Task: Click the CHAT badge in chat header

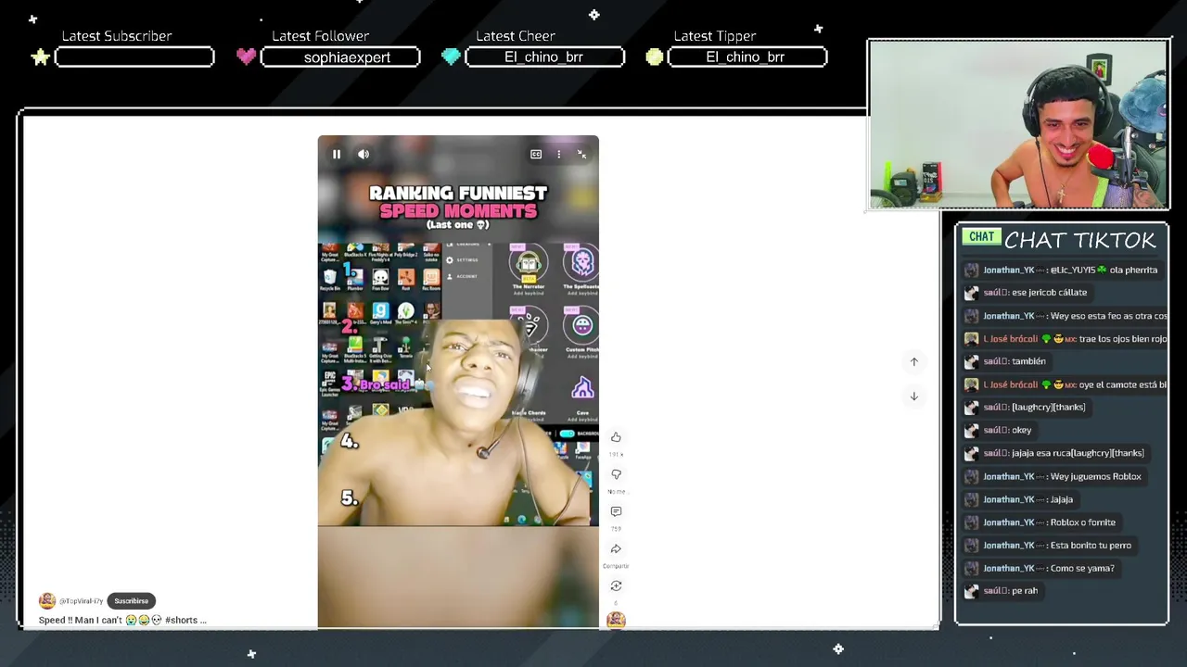Action: pyautogui.click(x=981, y=237)
